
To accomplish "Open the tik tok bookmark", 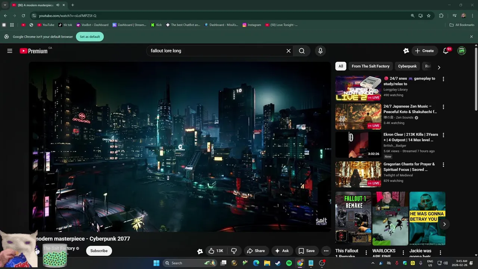I will [65, 25].
